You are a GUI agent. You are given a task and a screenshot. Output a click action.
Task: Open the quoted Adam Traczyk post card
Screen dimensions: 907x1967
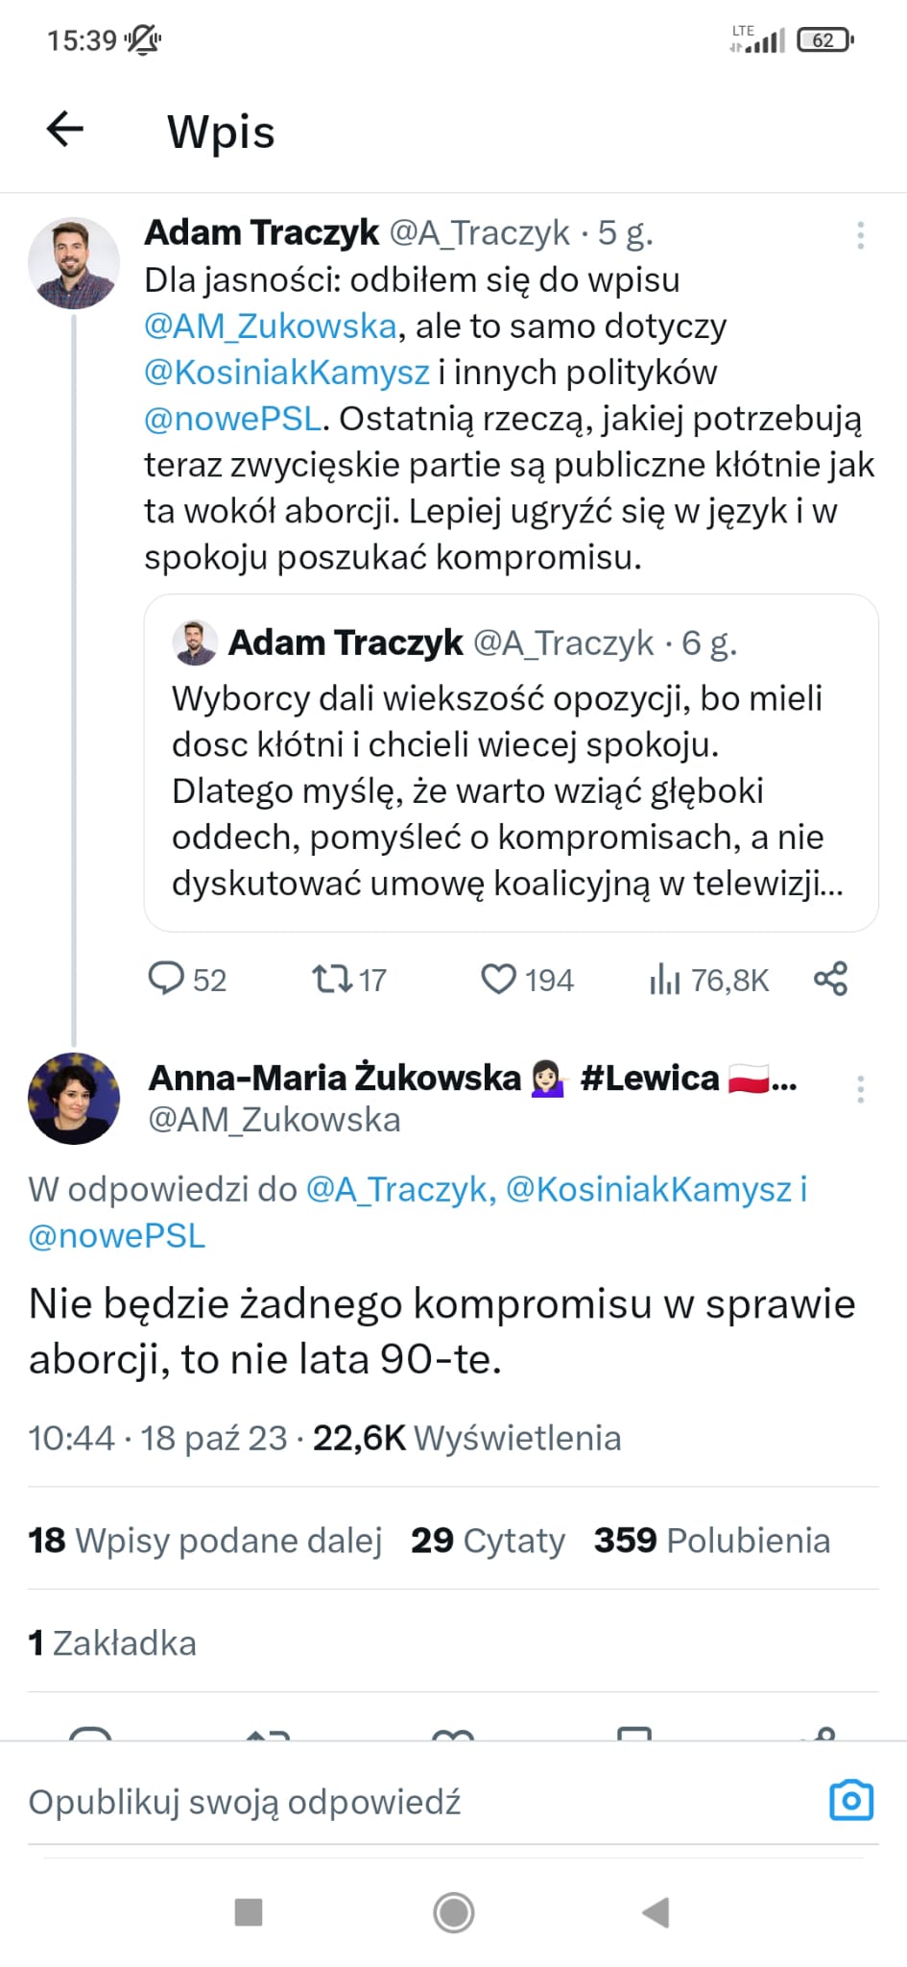(x=511, y=763)
